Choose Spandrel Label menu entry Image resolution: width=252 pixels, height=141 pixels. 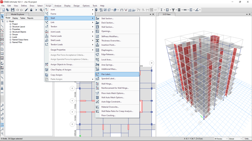coord(117,79)
